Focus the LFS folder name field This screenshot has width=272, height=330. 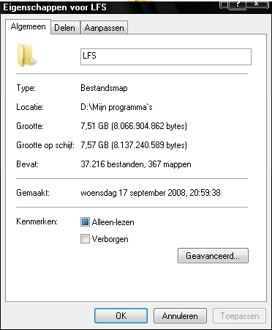[x=166, y=56]
